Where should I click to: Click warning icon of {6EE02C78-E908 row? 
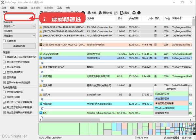point(41,31)
